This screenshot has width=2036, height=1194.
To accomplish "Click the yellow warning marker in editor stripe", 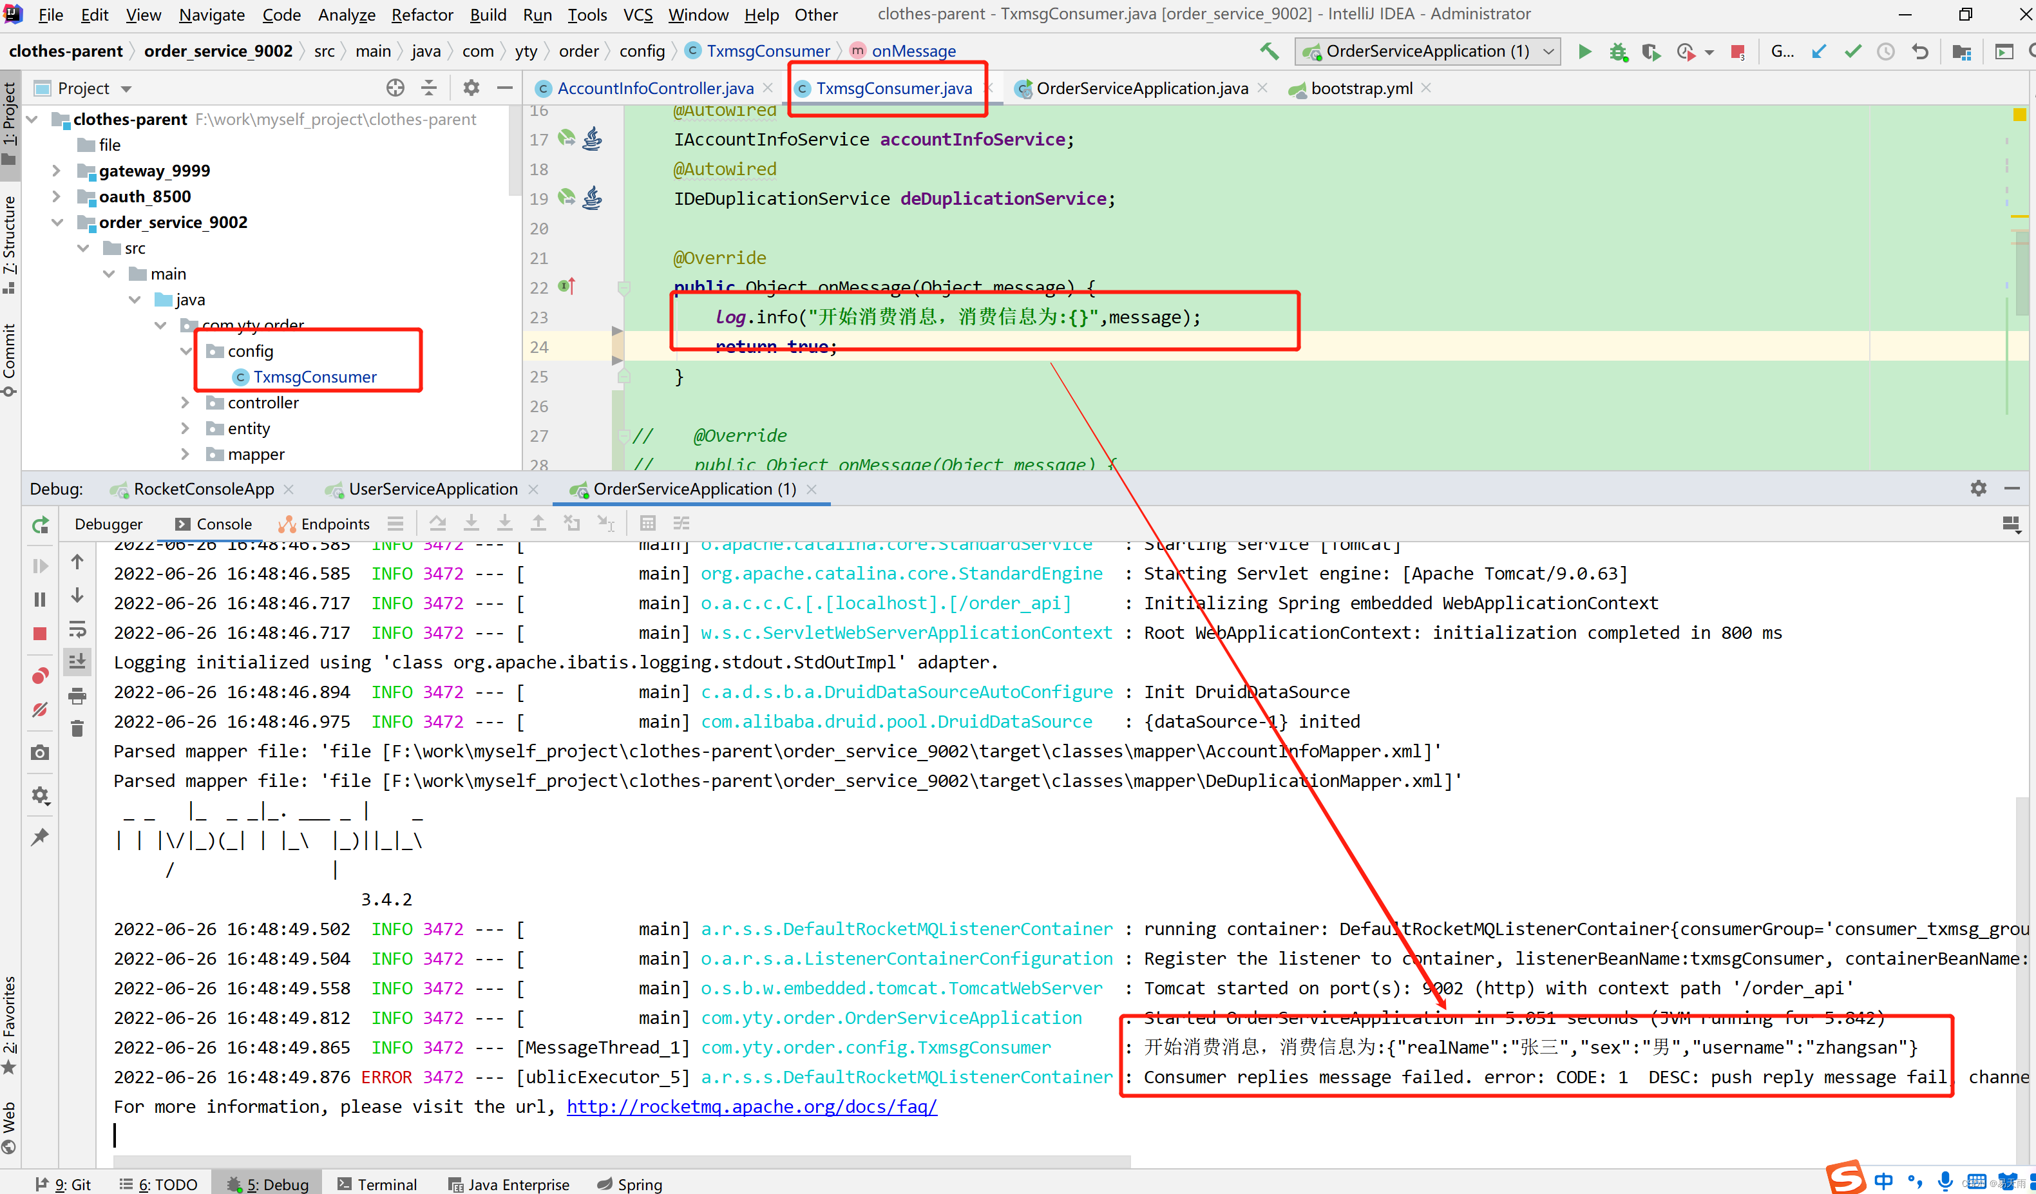I will tap(2019, 115).
